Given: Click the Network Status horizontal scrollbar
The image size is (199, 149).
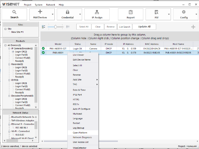Looking at the screenshot, I should pyautogui.click(x=12, y=141).
